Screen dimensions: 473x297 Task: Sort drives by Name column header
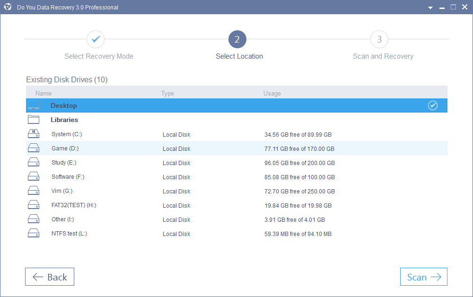(x=43, y=94)
